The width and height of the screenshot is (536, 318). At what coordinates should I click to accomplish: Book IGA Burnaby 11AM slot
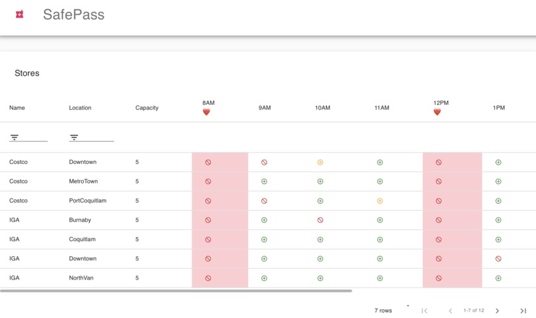click(380, 220)
